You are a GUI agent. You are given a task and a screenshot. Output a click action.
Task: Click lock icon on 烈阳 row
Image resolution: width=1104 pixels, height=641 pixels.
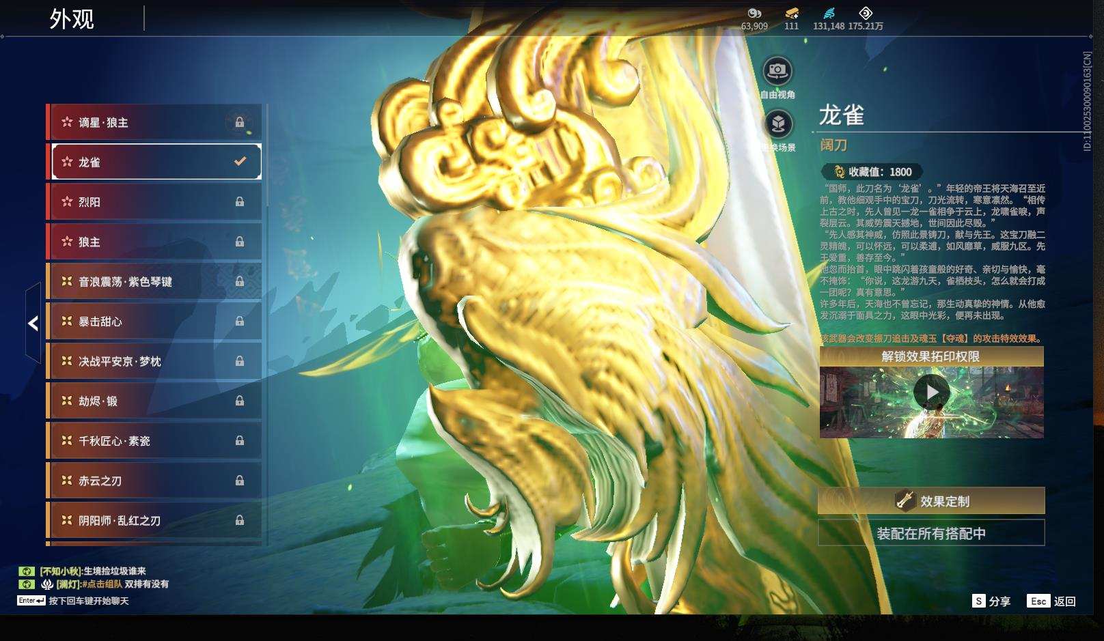pos(240,202)
